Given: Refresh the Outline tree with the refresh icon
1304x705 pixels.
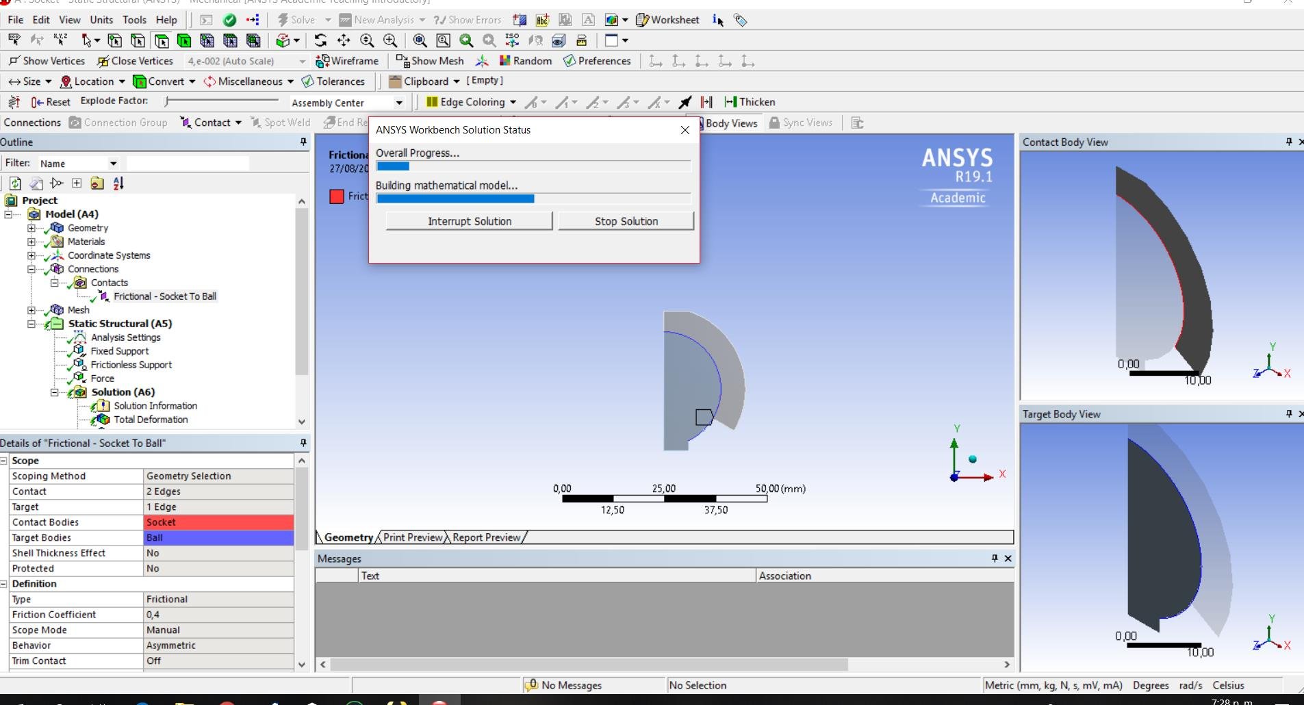Looking at the screenshot, I should tap(15, 183).
